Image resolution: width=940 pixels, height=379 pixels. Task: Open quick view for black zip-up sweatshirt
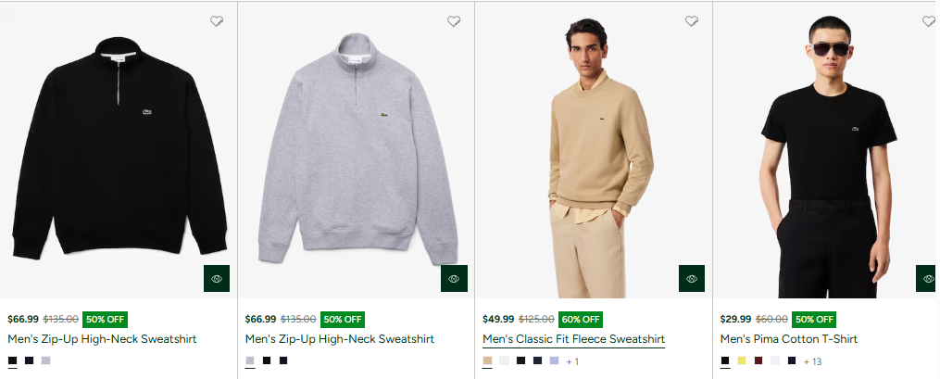tap(217, 278)
